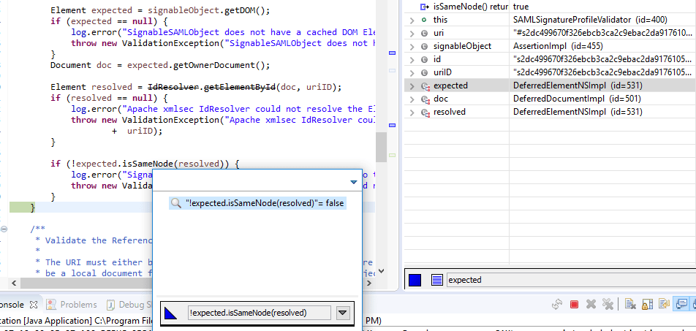
Task: Expand the 'this' variable node
Action: point(412,20)
